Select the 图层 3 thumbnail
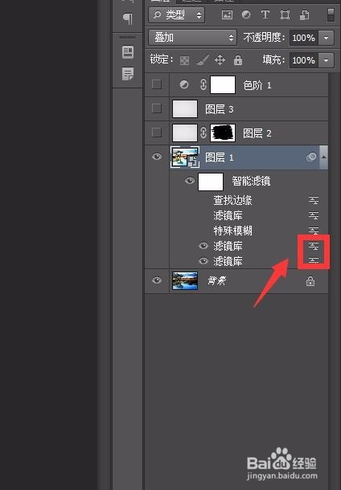This screenshot has width=341, height=490. click(185, 108)
